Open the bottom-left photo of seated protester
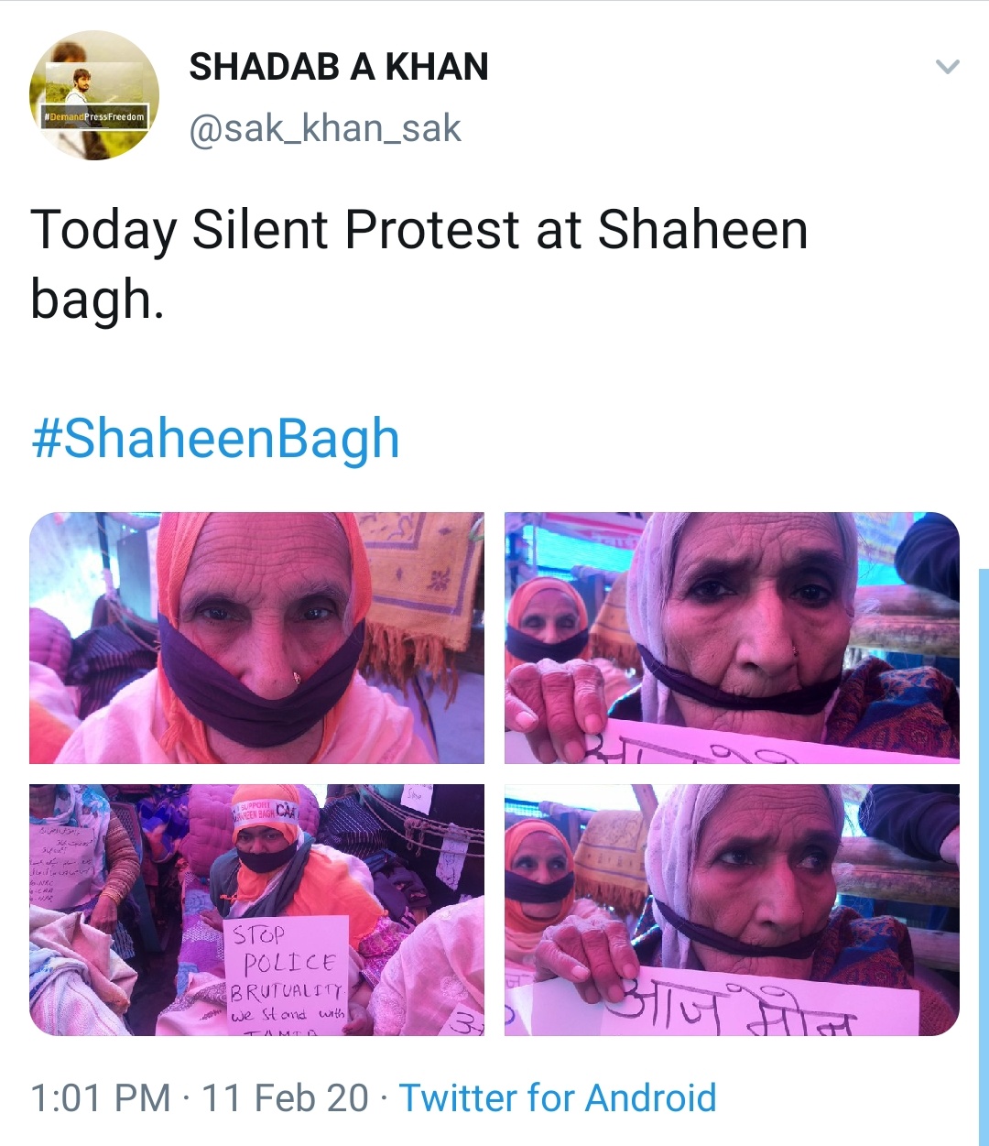989x1146 pixels. [256, 910]
